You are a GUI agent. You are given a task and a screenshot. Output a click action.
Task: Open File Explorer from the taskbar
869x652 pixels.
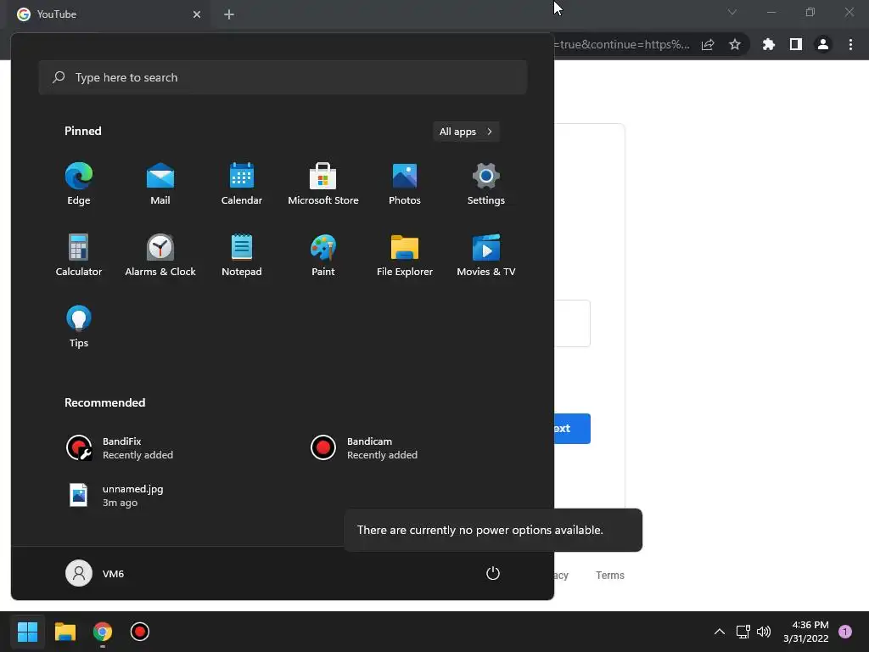[x=65, y=632]
